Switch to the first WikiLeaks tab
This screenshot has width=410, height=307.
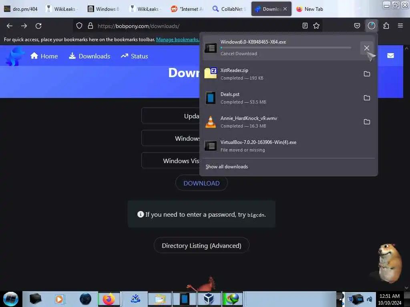click(62, 9)
